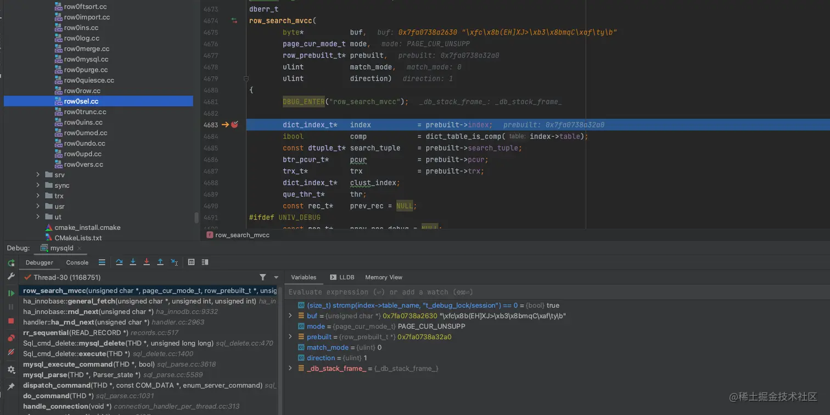
Task: Open the Variables tab
Action: coord(304,277)
